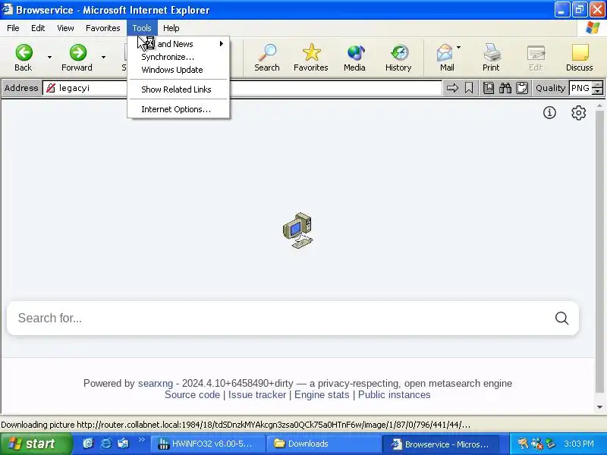Open the info (i) icon on the page
The image size is (607, 455).
pos(549,112)
